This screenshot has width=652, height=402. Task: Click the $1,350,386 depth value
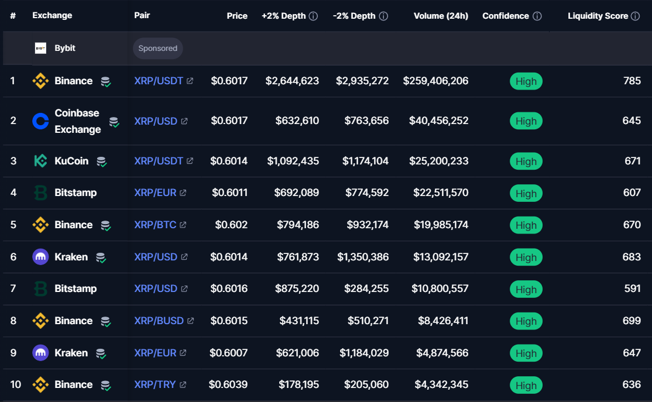click(x=363, y=257)
